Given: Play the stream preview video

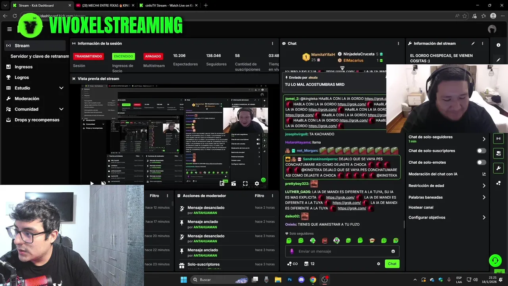Looking at the screenshot, I should (x=92, y=183).
